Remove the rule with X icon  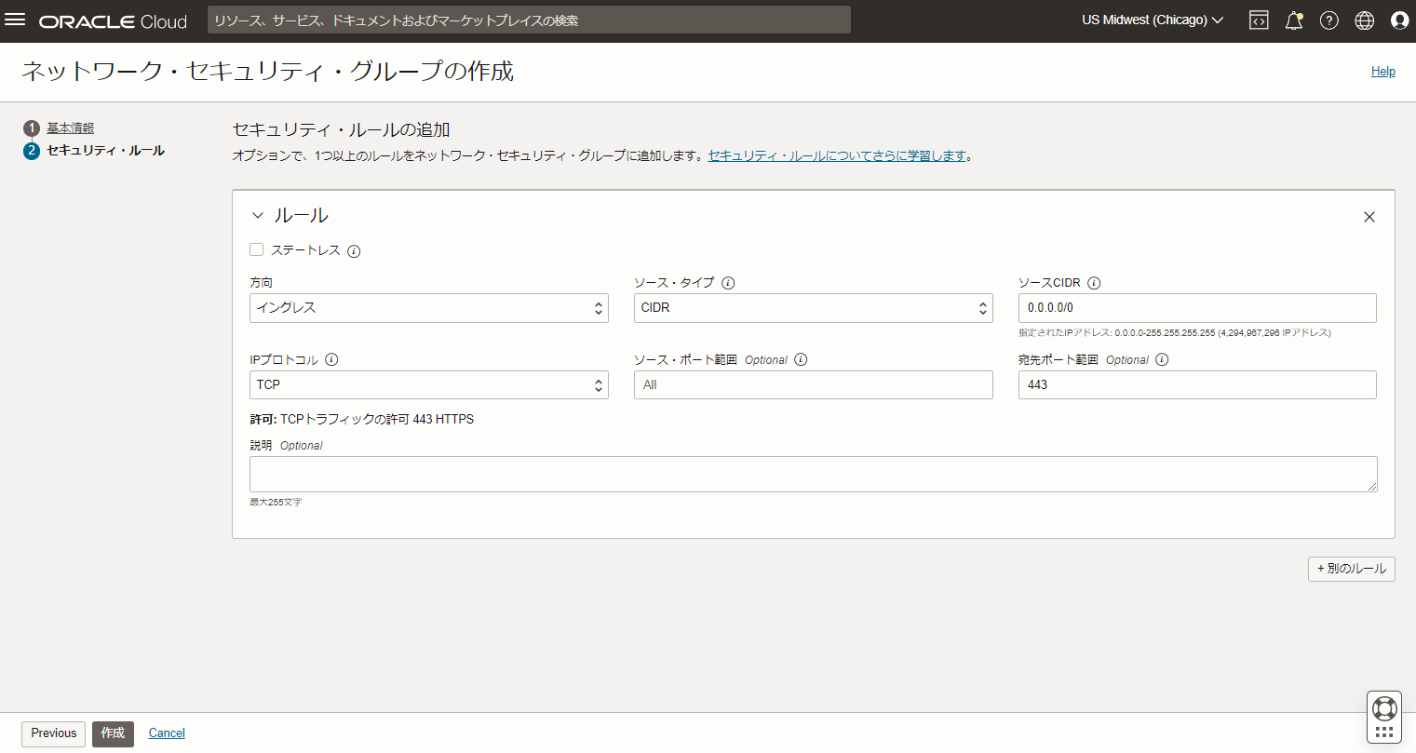[1369, 217]
